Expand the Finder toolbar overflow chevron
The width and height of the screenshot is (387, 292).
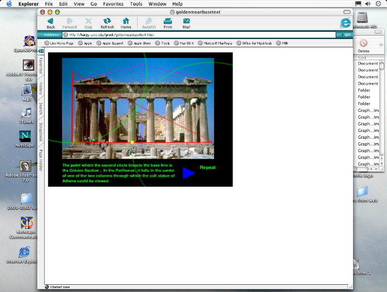[381, 45]
